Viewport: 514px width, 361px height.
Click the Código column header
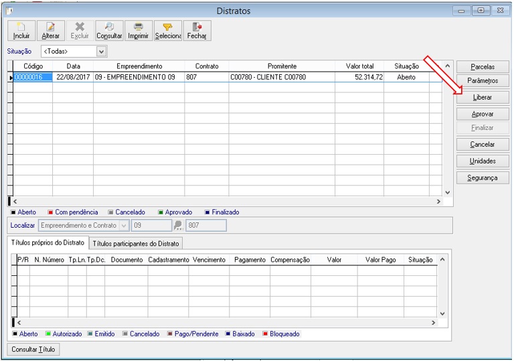(x=33, y=66)
